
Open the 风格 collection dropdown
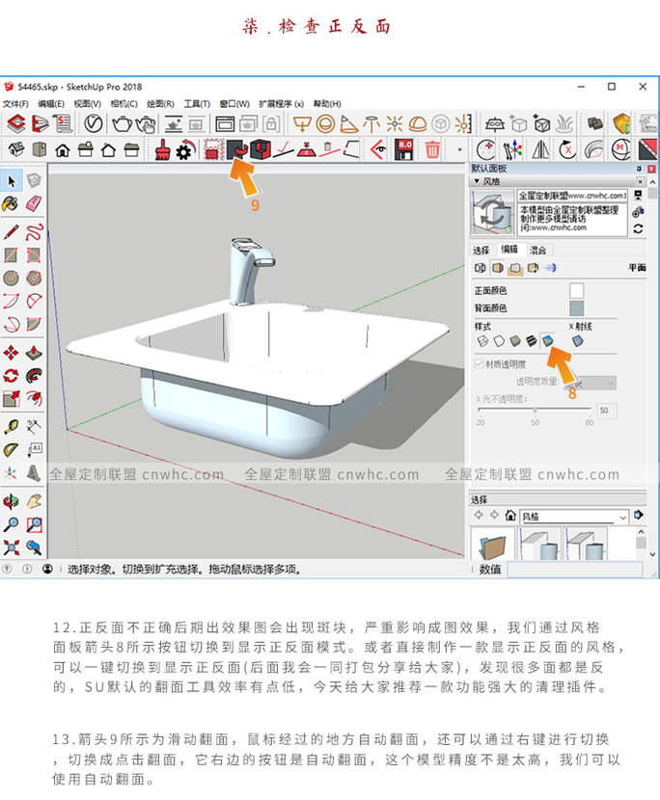[574, 517]
